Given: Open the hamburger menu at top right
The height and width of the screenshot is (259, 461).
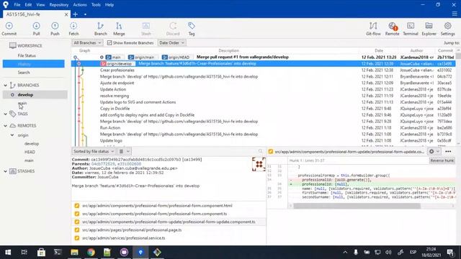Looking at the screenshot, I should [455, 14].
